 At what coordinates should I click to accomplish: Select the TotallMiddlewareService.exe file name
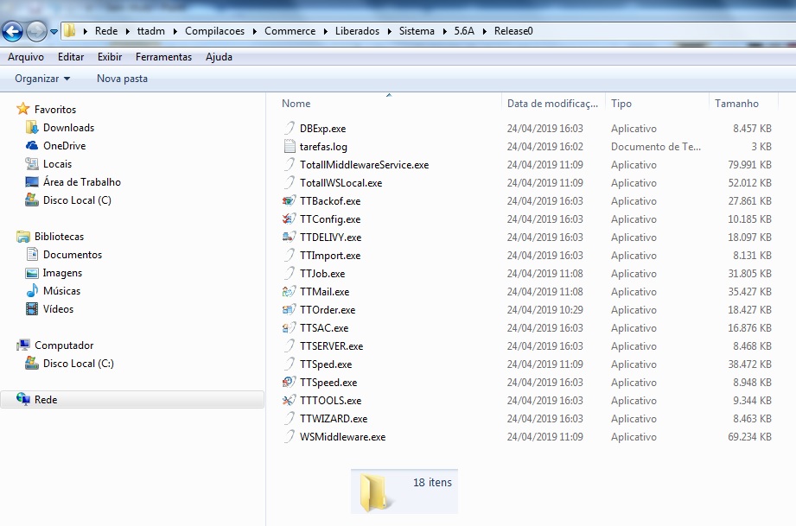365,165
